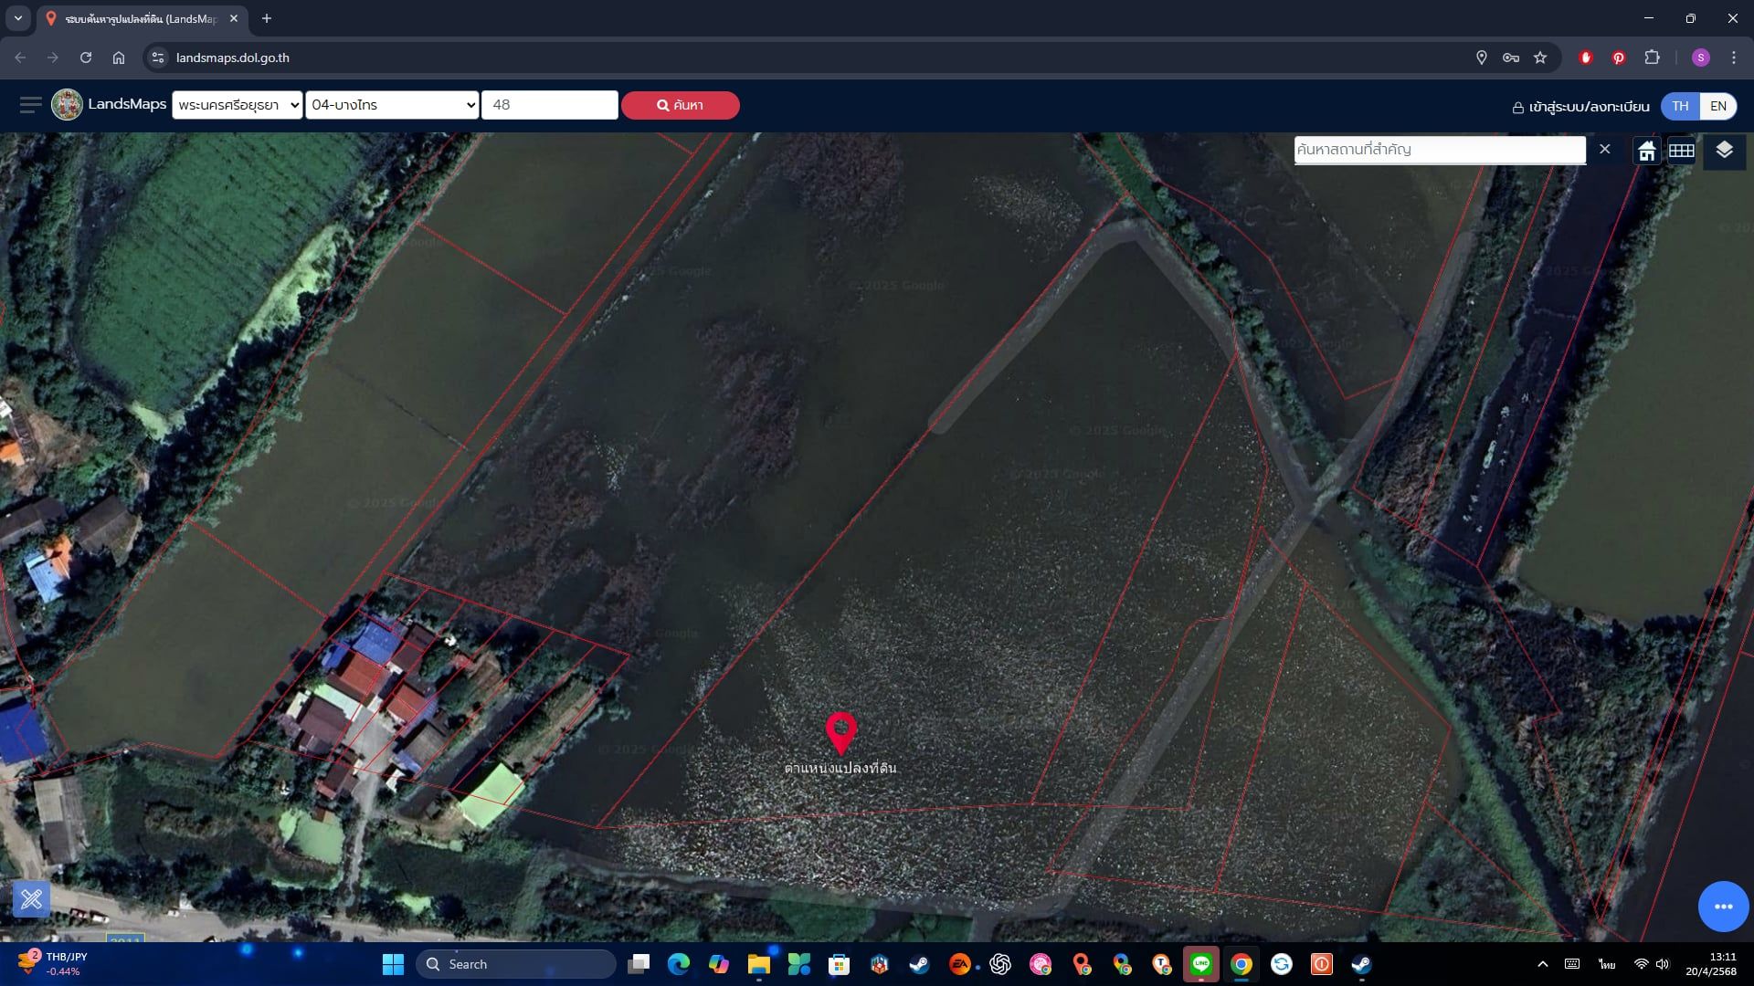
Task: Open the measurement tools icon
Action: tap(31, 899)
